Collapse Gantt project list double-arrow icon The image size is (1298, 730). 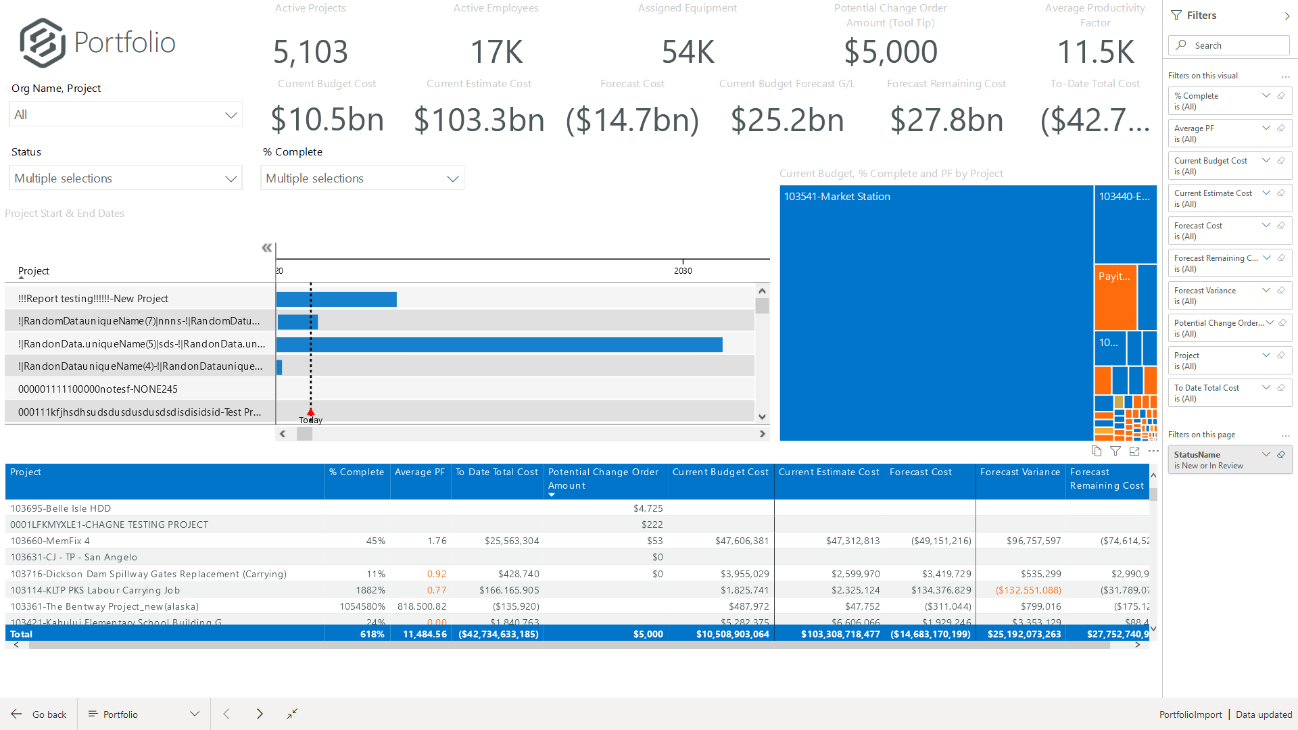tap(267, 248)
